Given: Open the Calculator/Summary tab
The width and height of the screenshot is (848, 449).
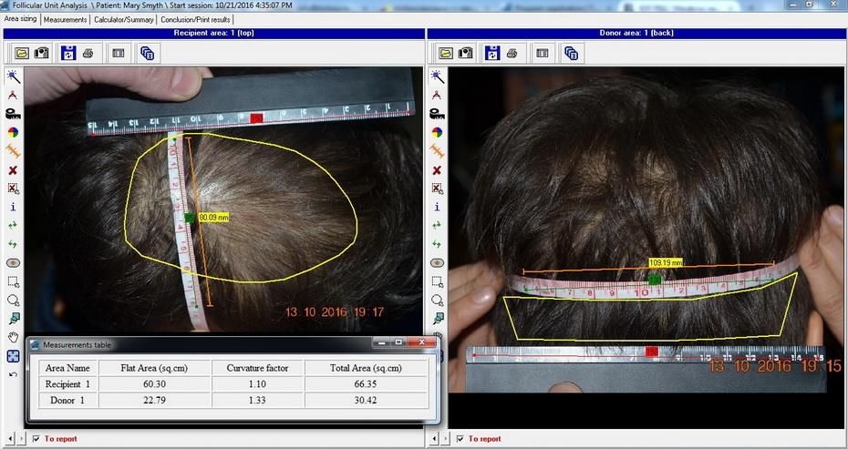Looking at the screenshot, I should (x=124, y=19).
